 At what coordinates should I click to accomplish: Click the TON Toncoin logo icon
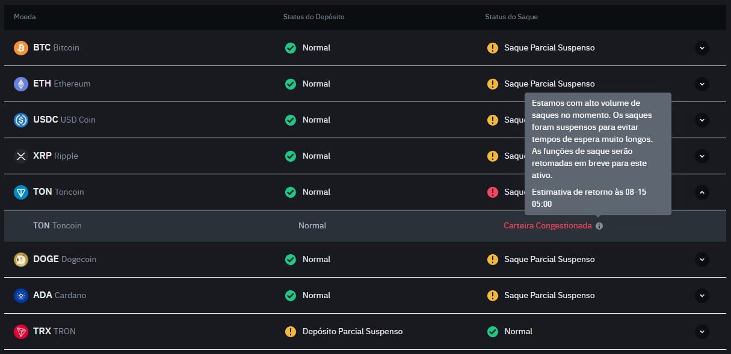21,192
